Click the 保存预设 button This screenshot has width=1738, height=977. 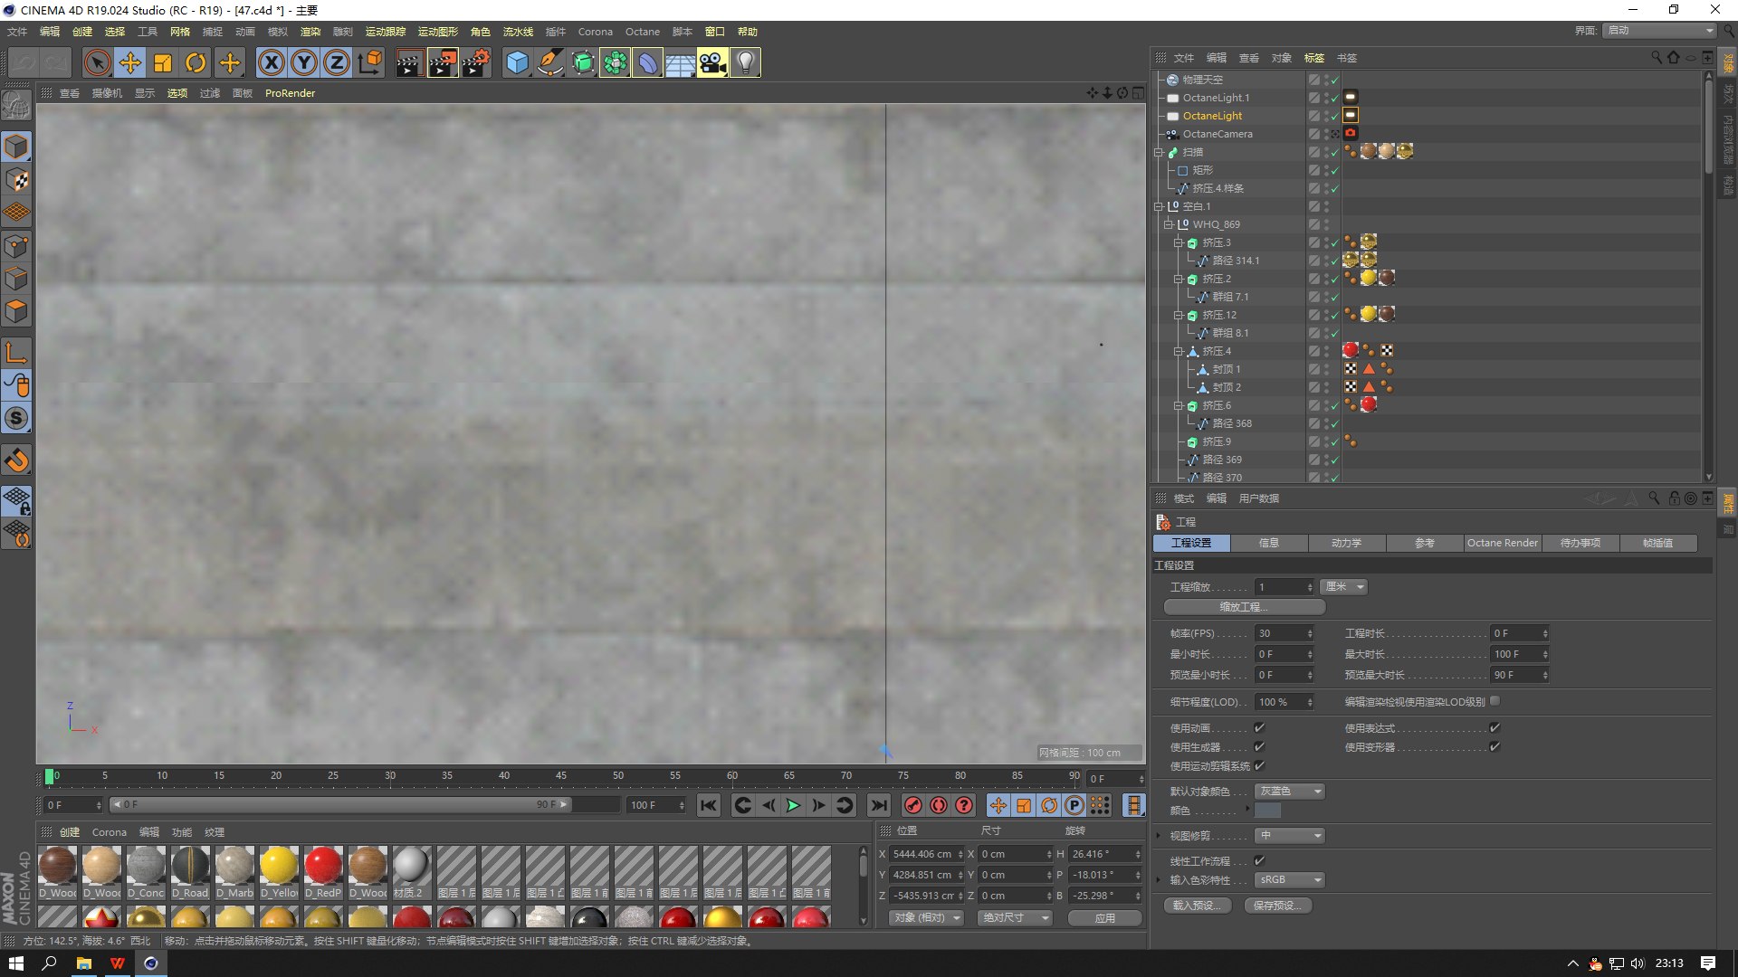point(1278,906)
